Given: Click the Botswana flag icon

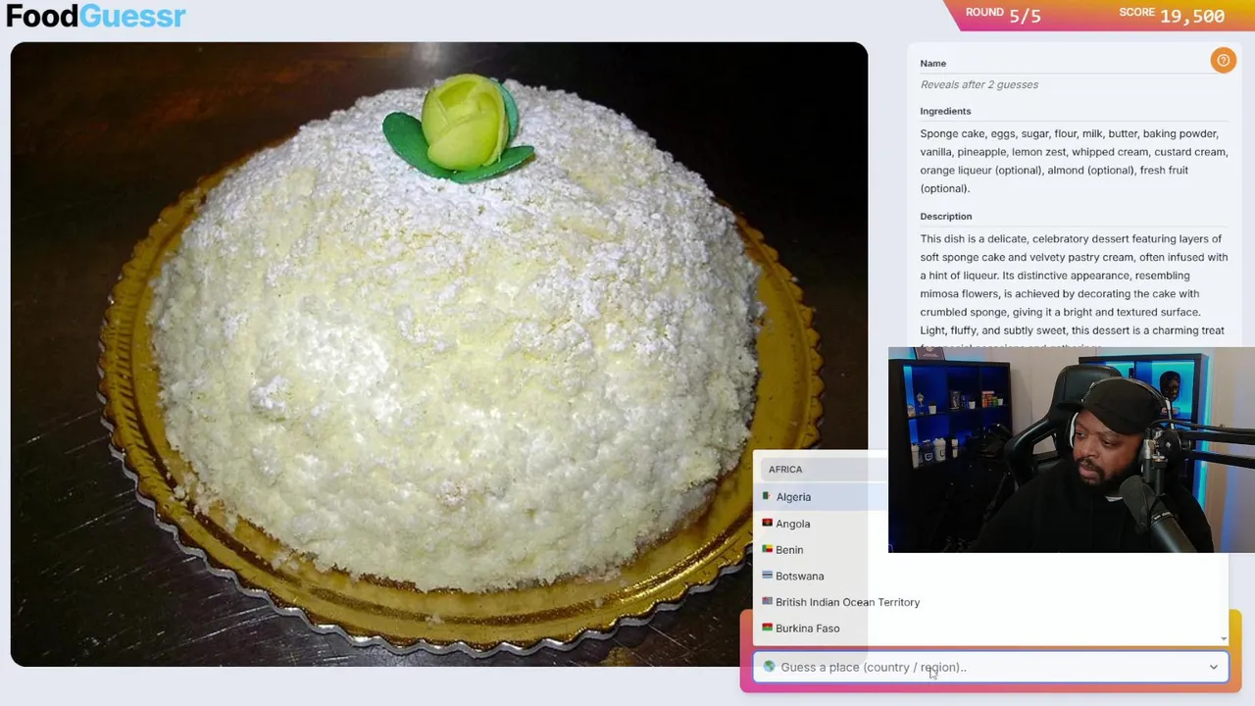Looking at the screenshot, I should 767,576.
